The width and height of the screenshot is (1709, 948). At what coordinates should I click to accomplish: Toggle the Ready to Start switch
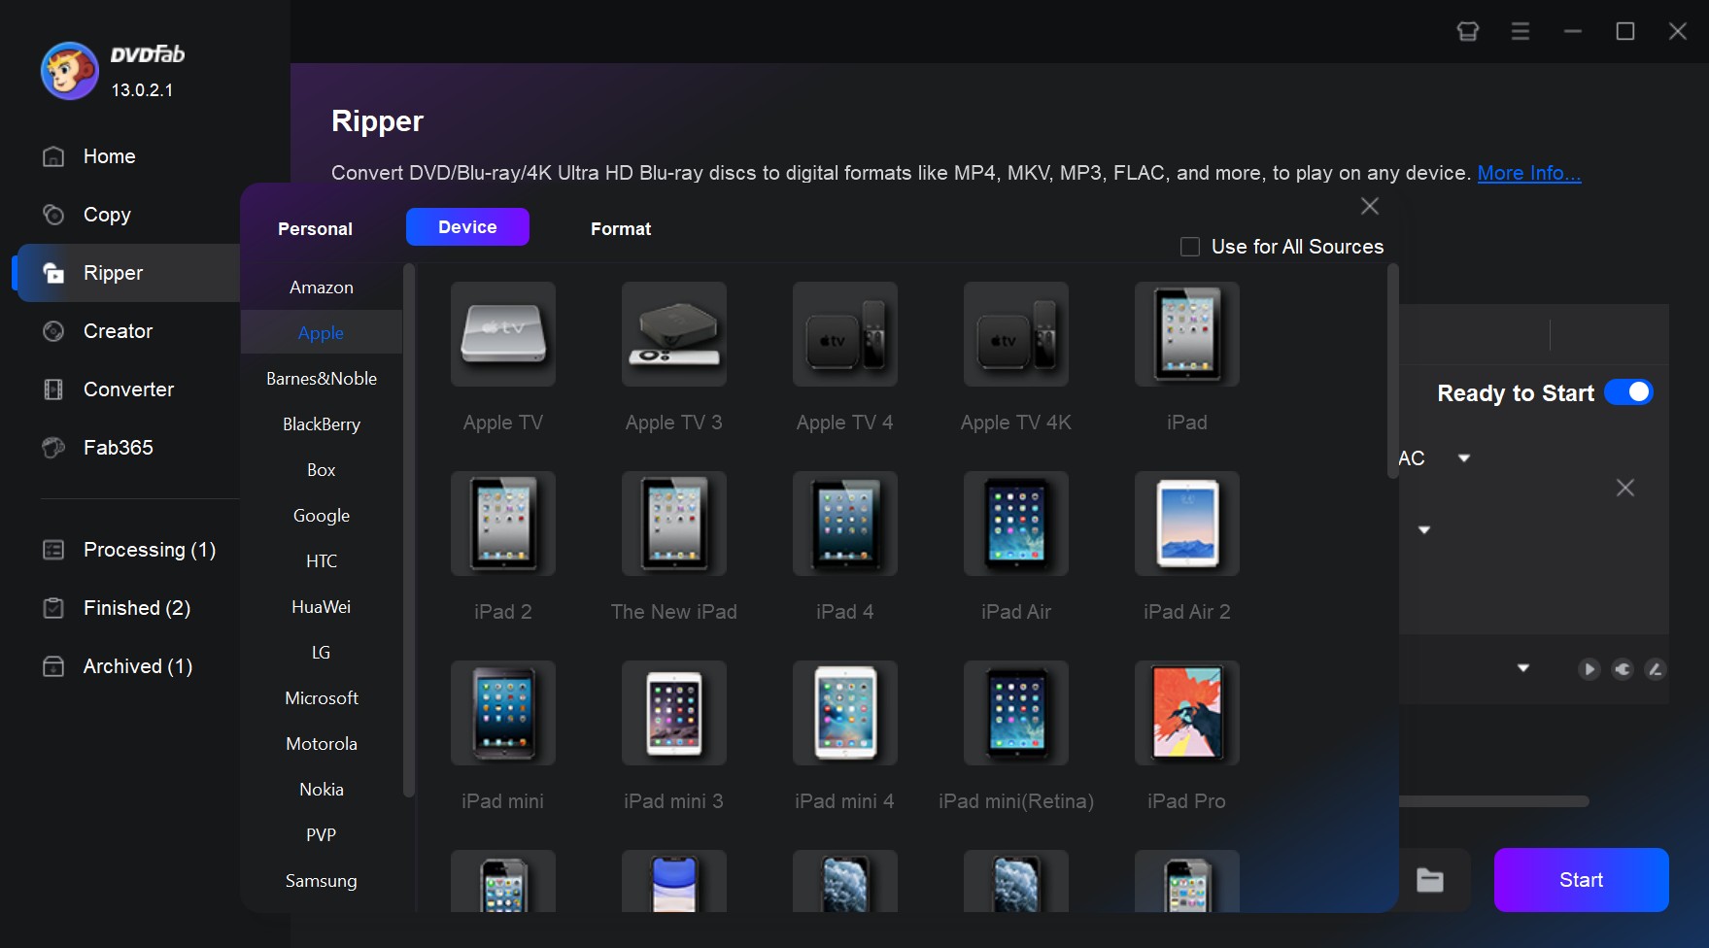(x=1628, y=392)
